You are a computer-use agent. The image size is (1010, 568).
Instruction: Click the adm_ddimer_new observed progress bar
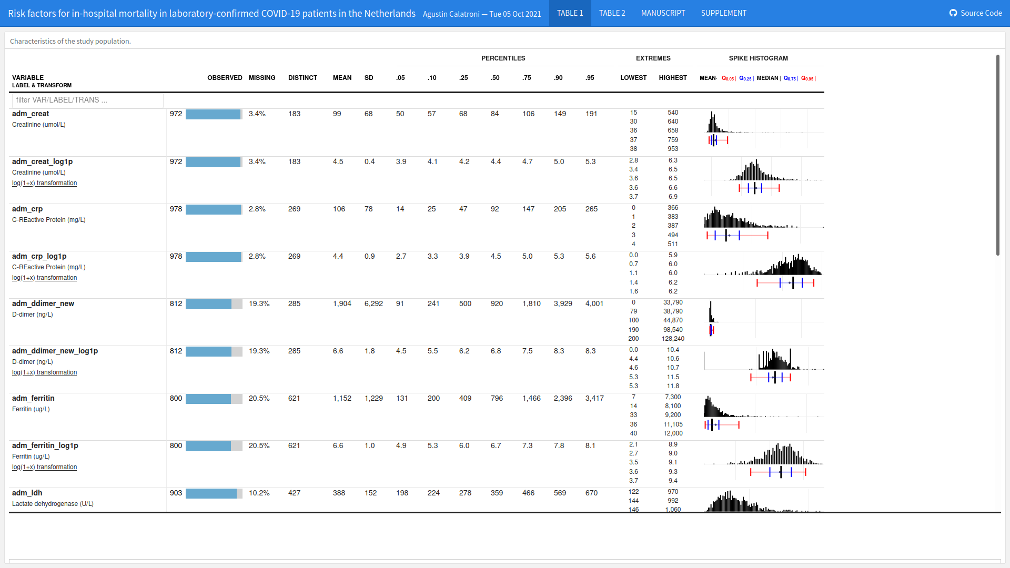214,304
